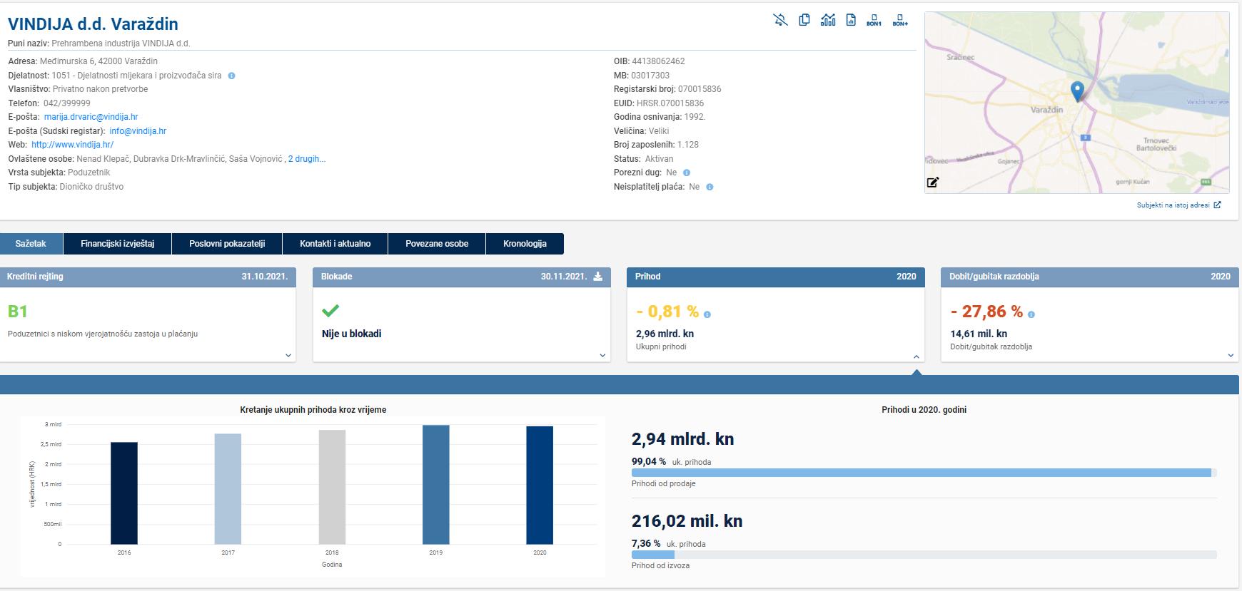
Task: Click the Nije u blokadi text
Action: [351, 334]
